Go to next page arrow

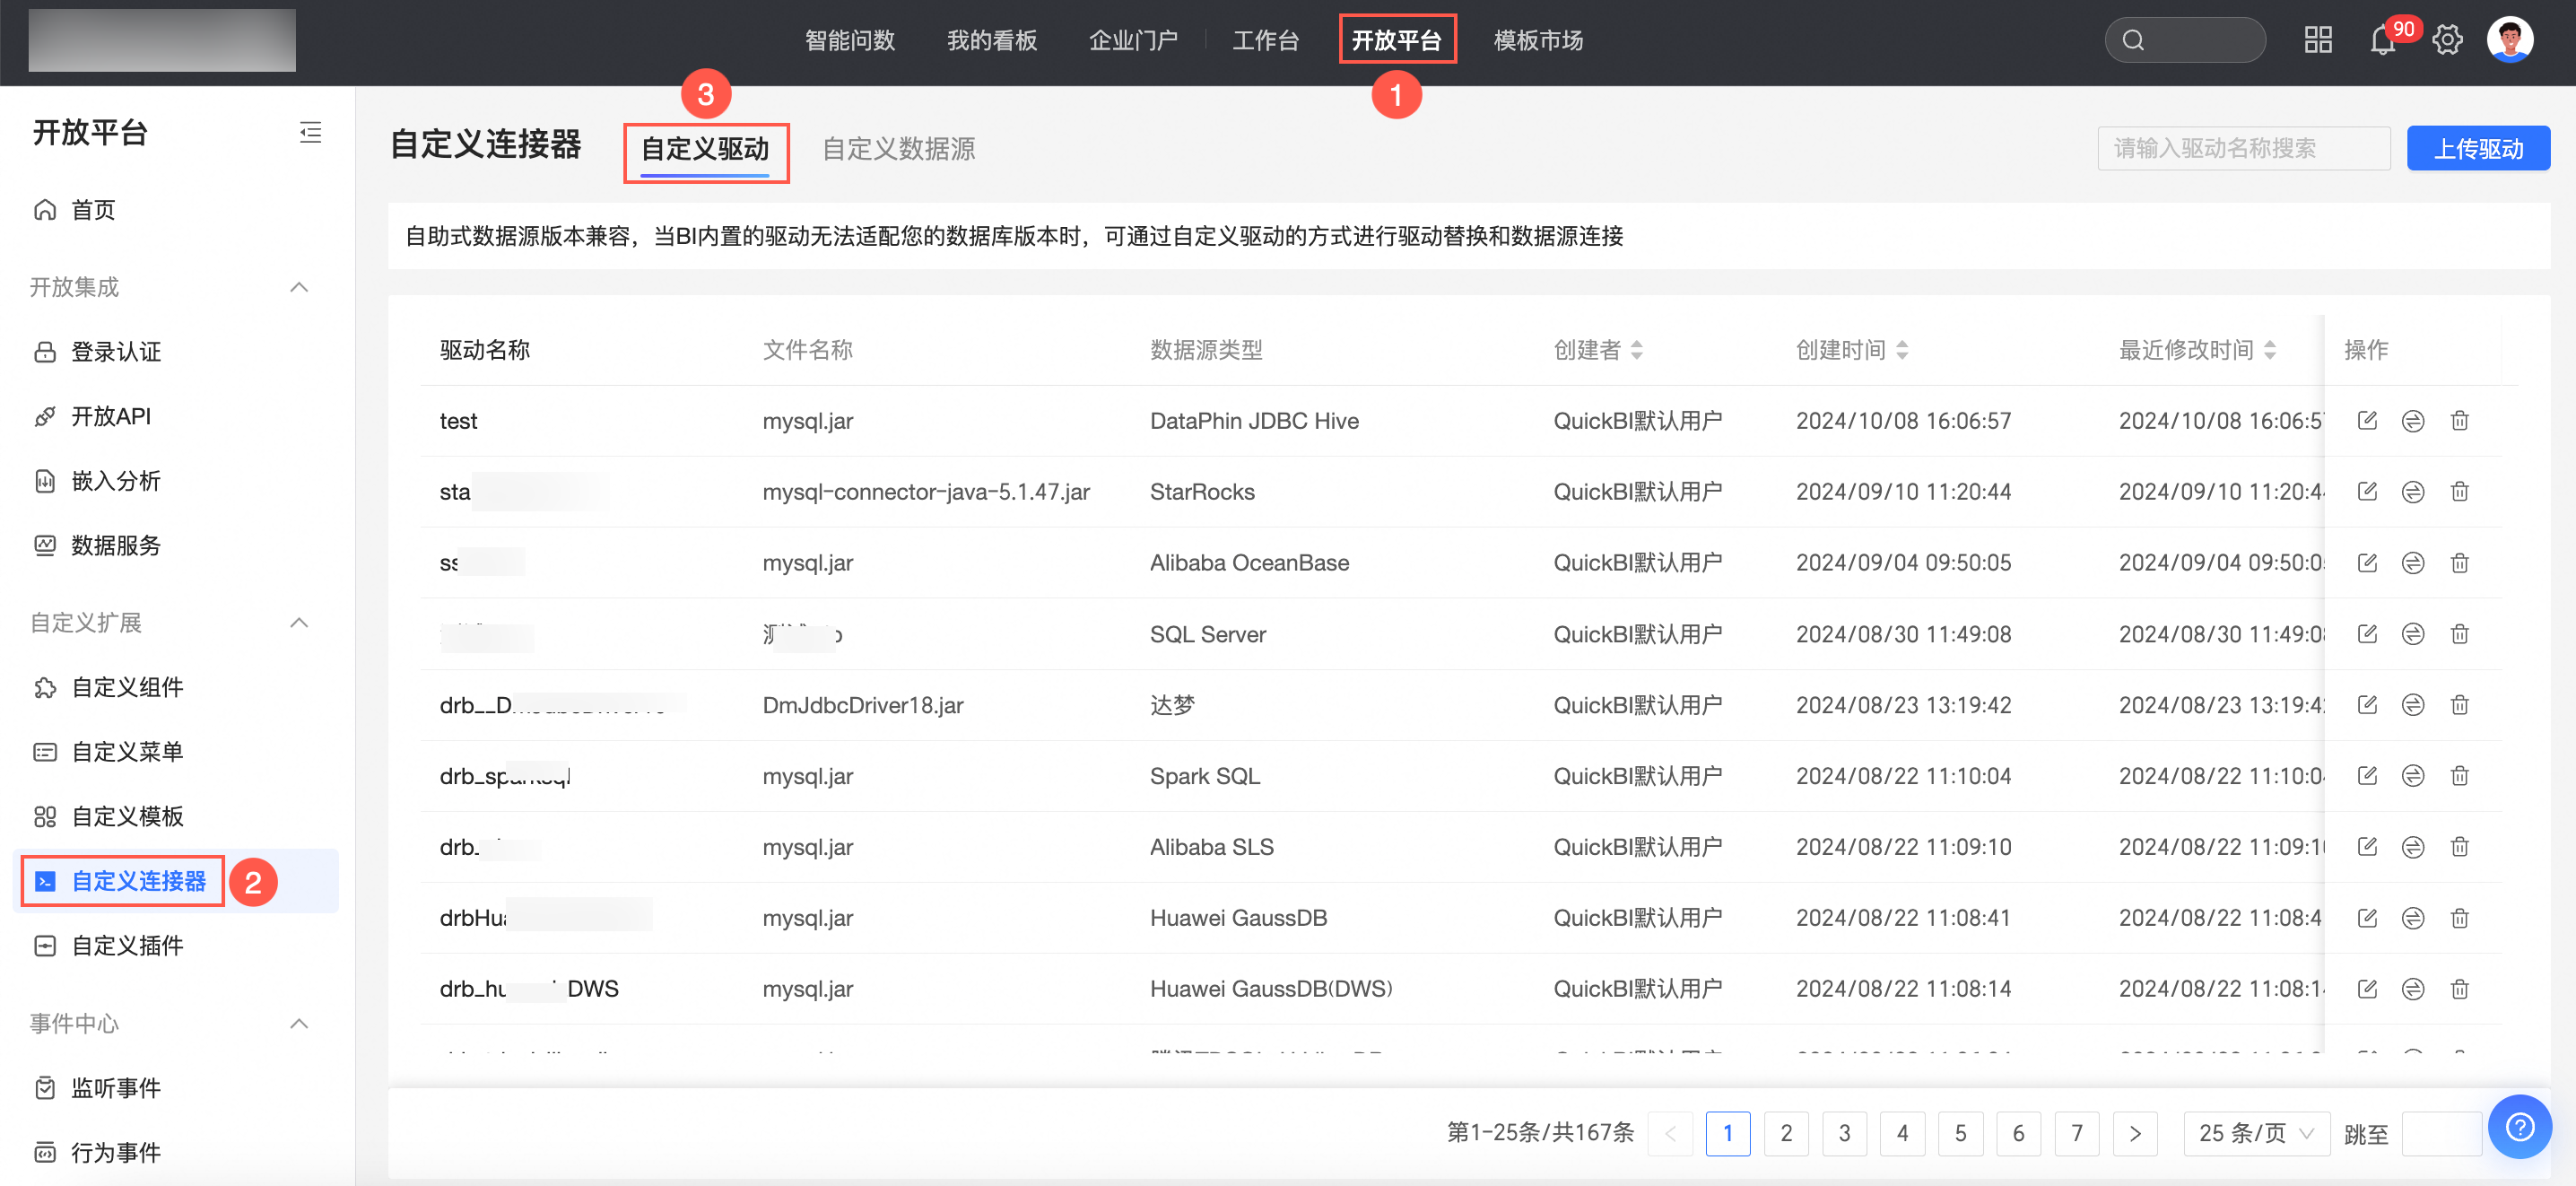[2135, 1133]
